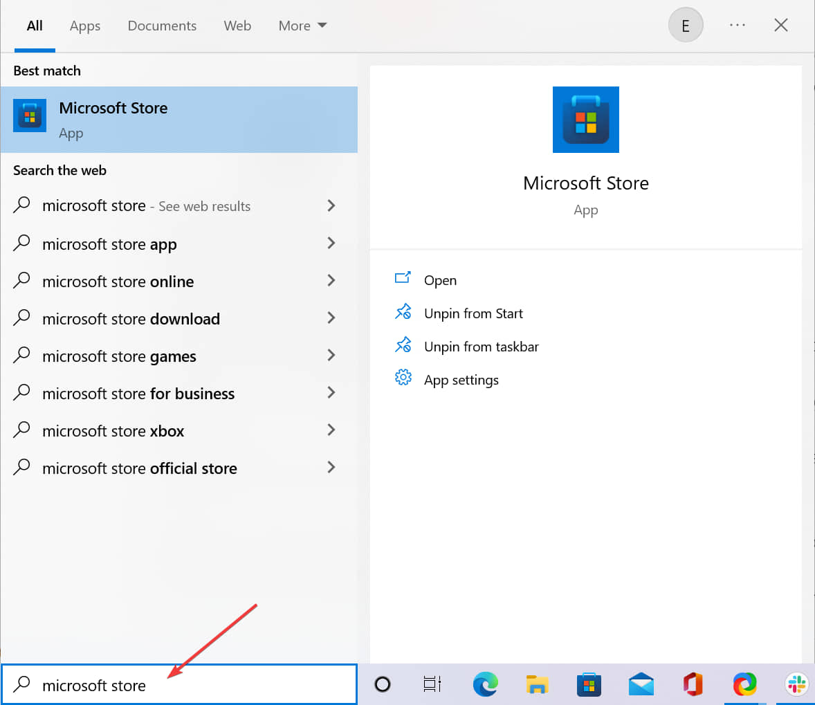This screenshot has width=815, height=705.
Task: Click the Microsoft Store taskbar icon
Action: 589,685
